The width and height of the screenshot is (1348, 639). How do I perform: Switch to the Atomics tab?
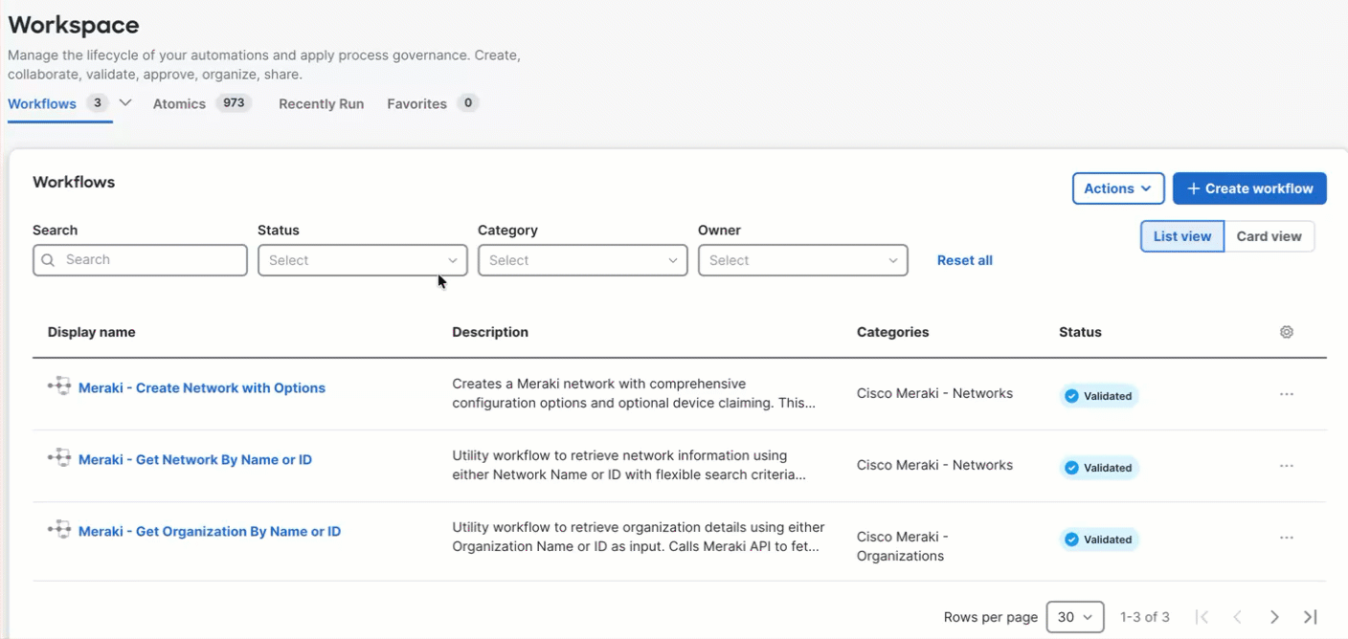click(x=179, y=103)
